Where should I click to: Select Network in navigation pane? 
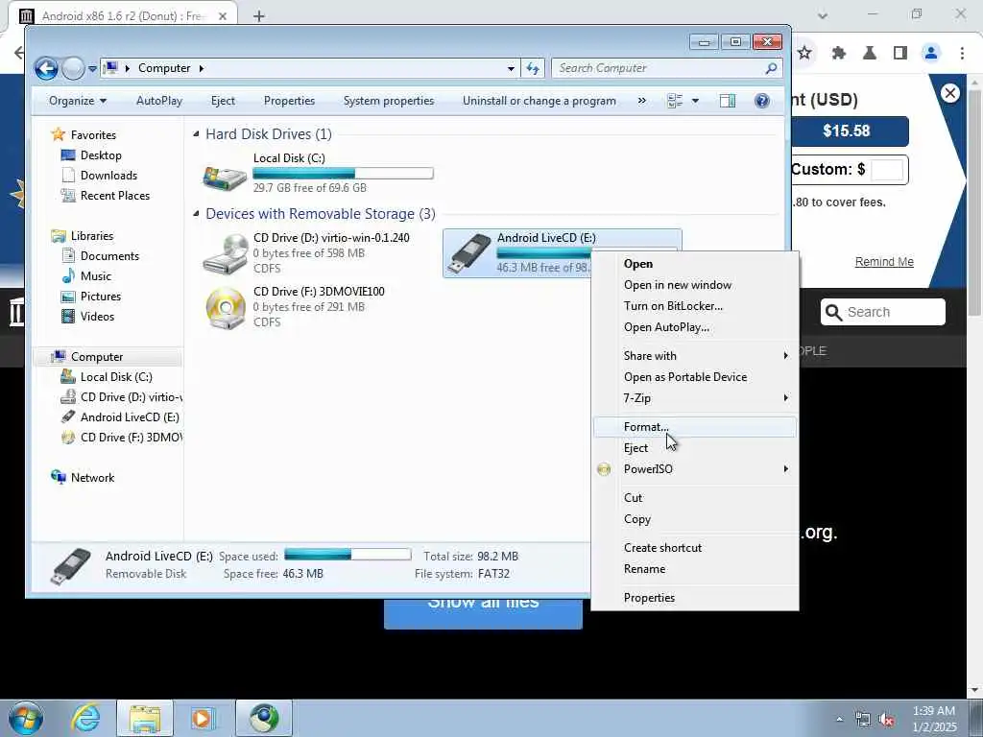click(92, 478)
